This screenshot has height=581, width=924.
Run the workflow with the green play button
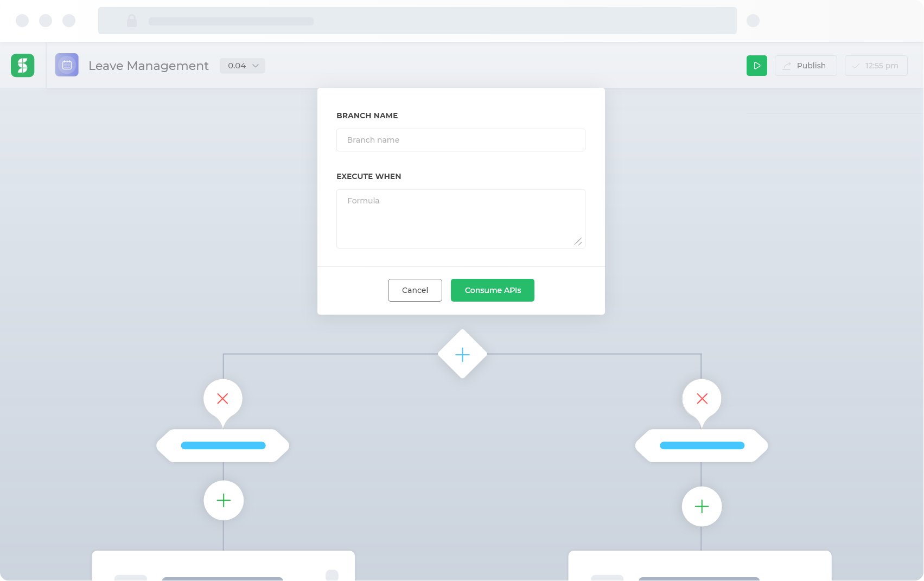(x=757, y=66)
